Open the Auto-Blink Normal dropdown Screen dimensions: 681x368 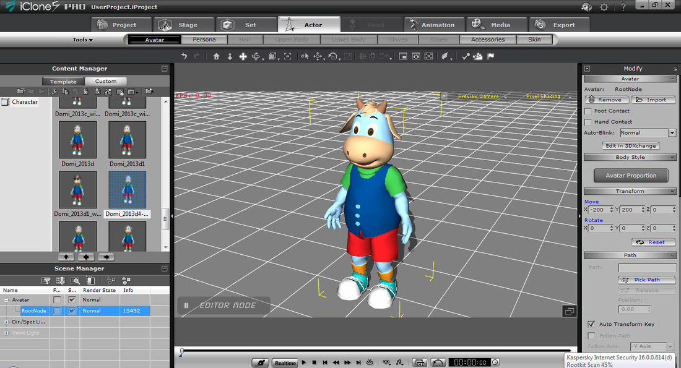click(672, 133)
